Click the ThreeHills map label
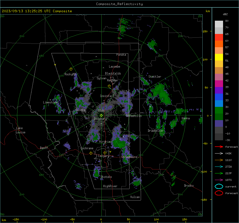 click(x=134, y=116)
